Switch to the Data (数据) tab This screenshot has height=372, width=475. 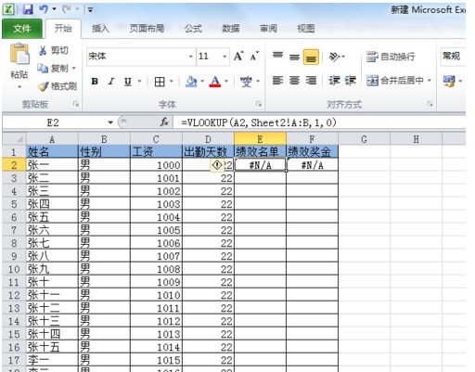tap(231, 29)
